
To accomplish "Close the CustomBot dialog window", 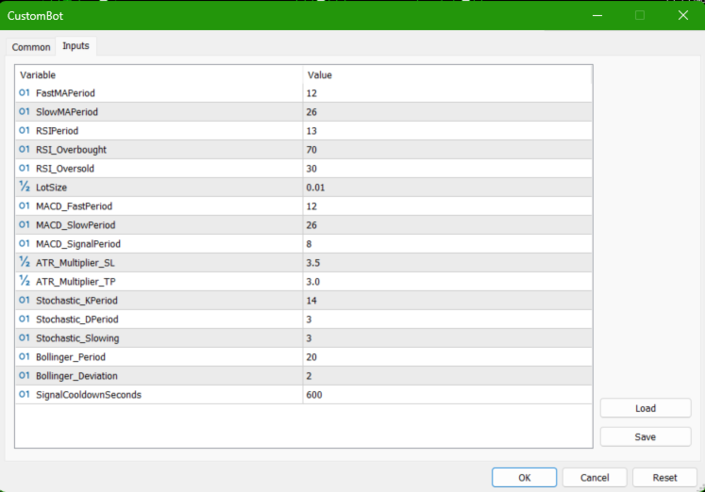I will (x=683, y=15).
